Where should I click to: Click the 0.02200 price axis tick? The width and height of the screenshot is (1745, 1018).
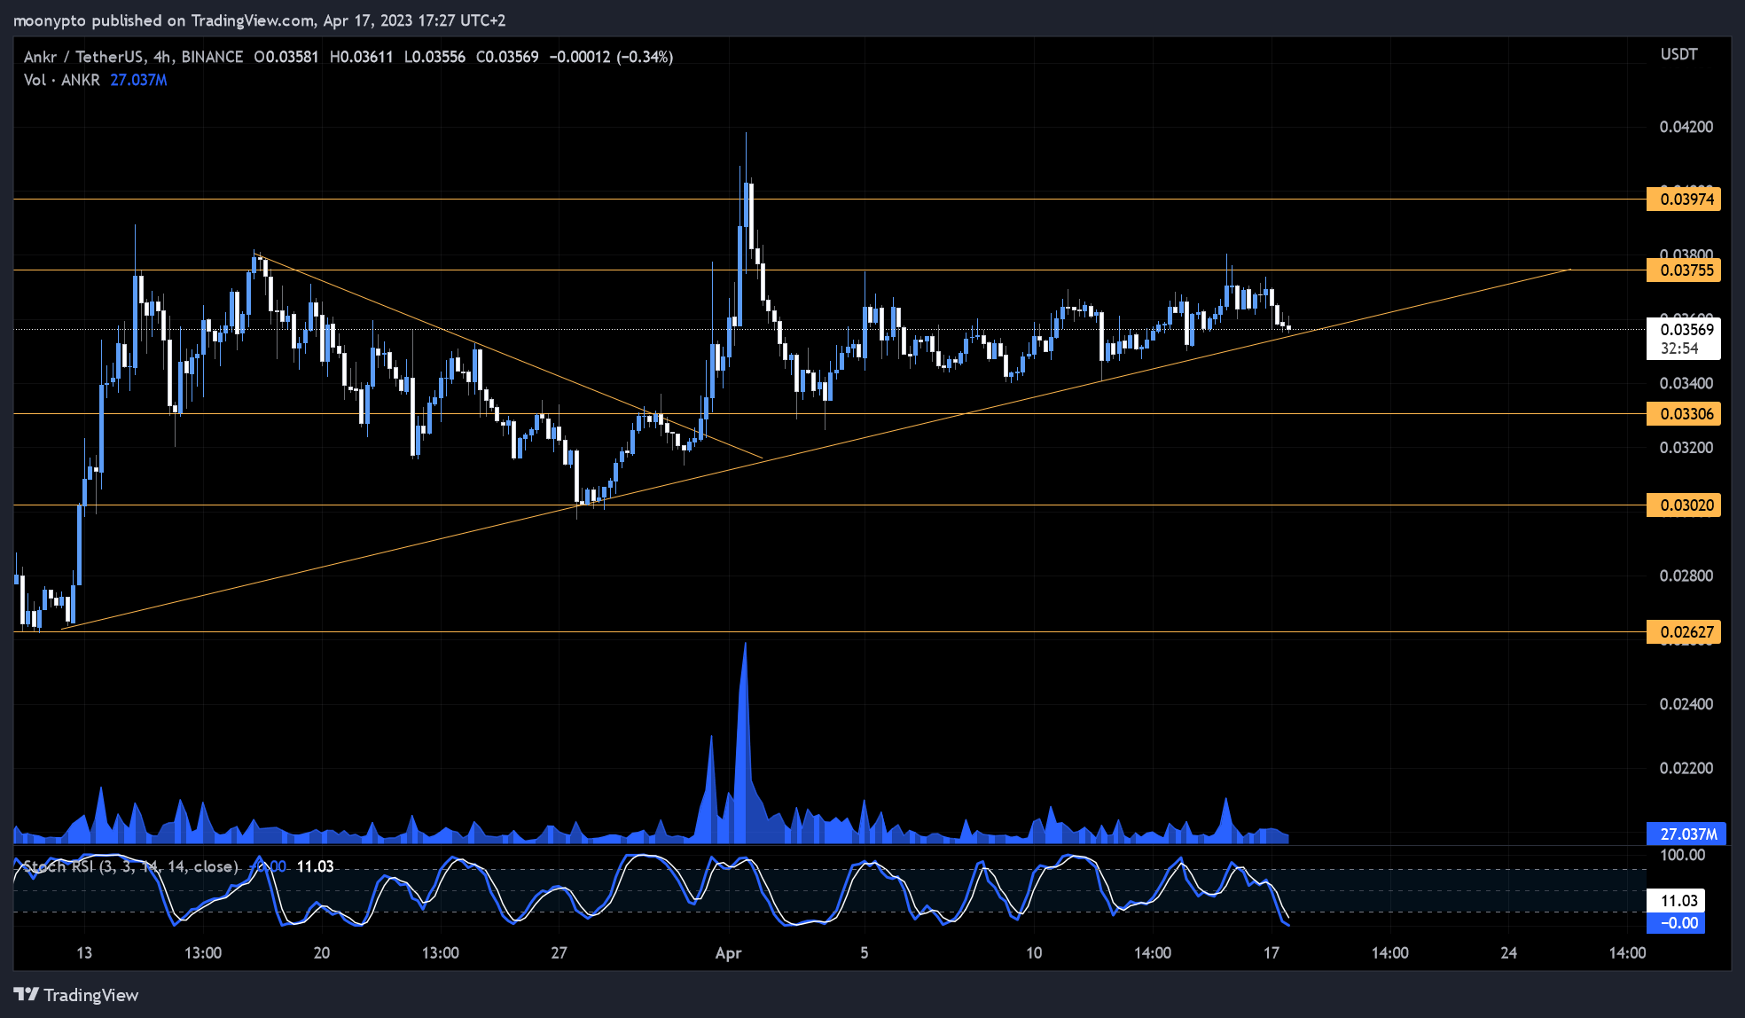1686,768
